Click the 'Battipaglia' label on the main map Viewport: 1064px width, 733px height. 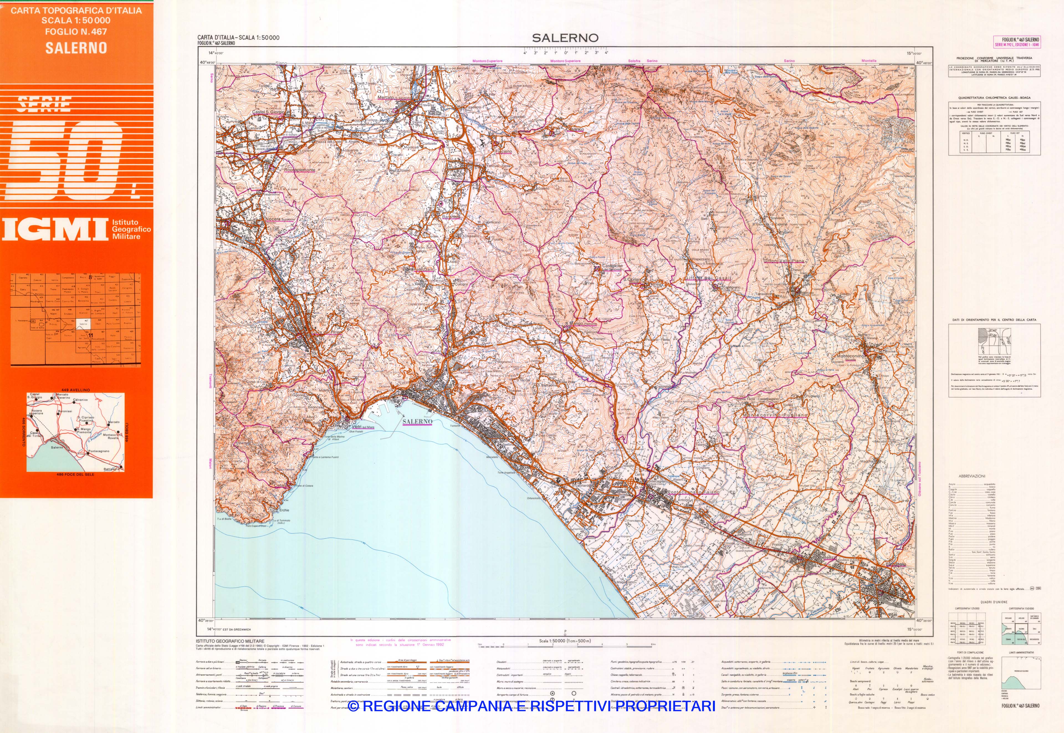click(x=896, y=564)
